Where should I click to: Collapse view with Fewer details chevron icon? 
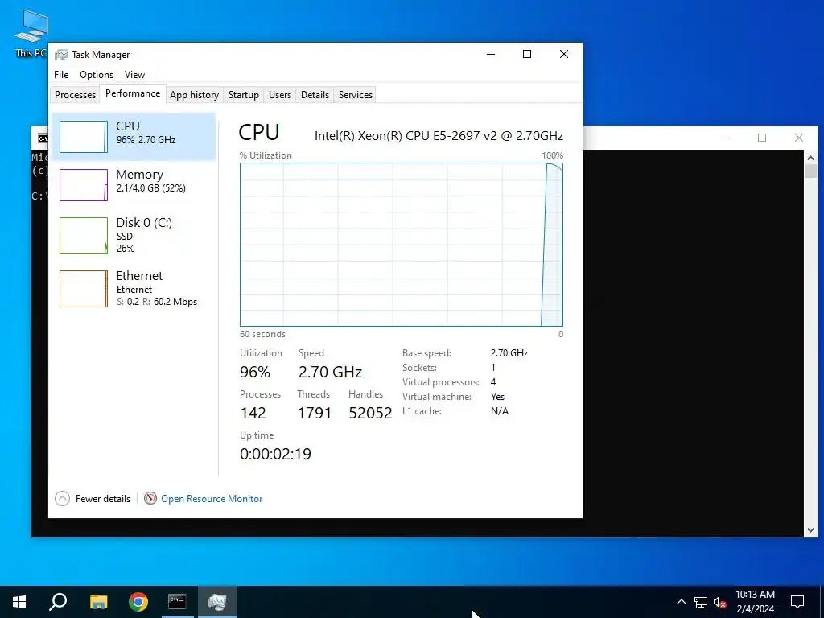(62, 498)
